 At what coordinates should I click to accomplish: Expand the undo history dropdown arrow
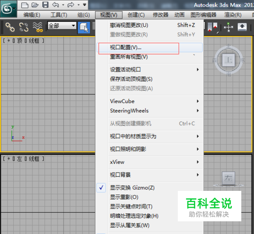[x=63, y=5]
